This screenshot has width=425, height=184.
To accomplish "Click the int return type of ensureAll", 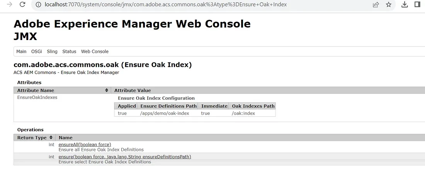I will coord(51,145).
